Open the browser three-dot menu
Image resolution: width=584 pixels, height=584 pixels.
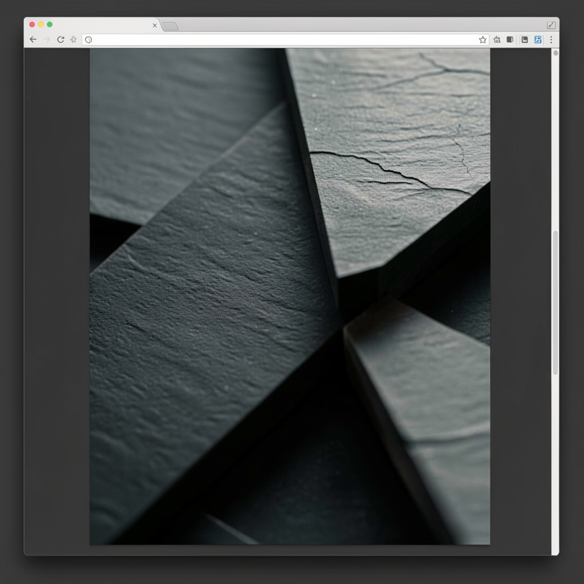[x=551, y=39]
